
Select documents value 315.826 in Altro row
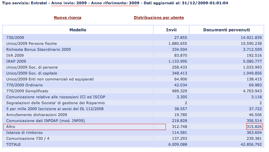click(254, 127)
